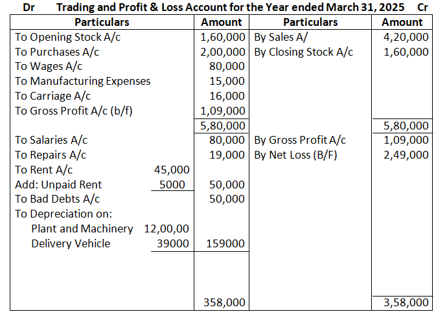Click the 'To Opening Stock A/c' entry

click(x=68, y=37)
